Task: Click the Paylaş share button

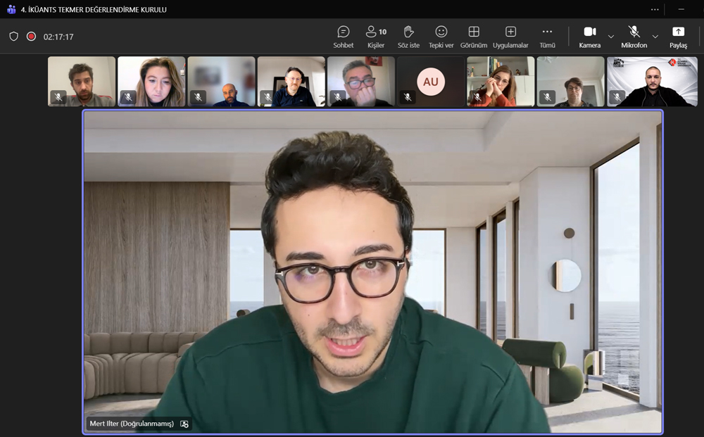Action: point(678,37)
